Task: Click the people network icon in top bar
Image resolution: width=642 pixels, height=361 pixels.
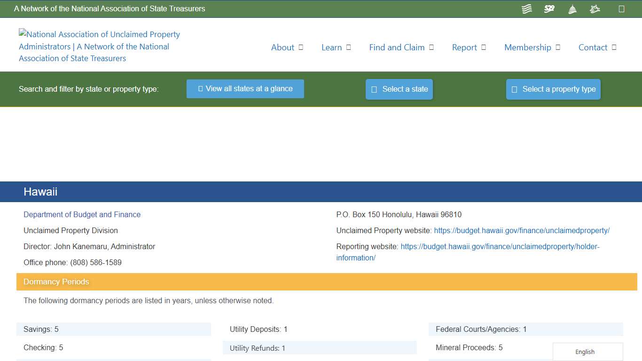Action: pyautogui.click(x=595, y=8)
